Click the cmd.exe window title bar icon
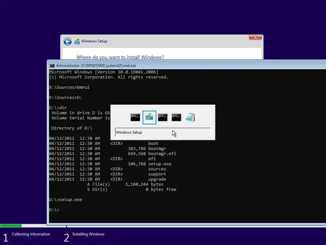Screen dimensions: 326x245 (52, 66)
